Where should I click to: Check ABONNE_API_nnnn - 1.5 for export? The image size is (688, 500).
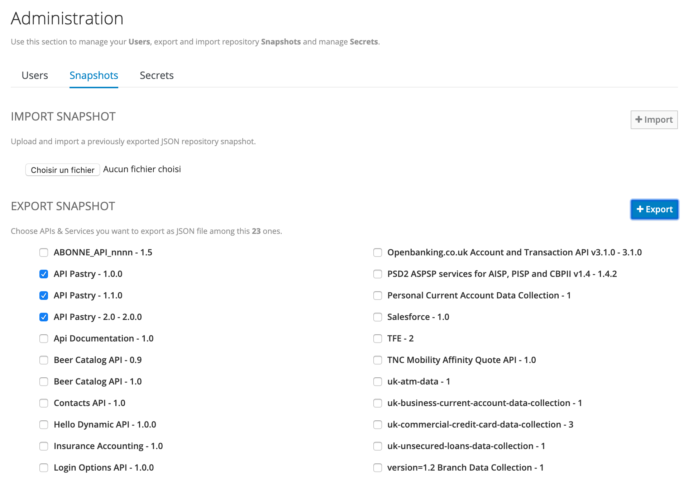click(x=43, y=252)
